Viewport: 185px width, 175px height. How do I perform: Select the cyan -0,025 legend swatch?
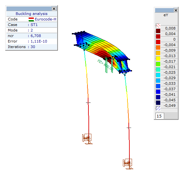[158, 75]
